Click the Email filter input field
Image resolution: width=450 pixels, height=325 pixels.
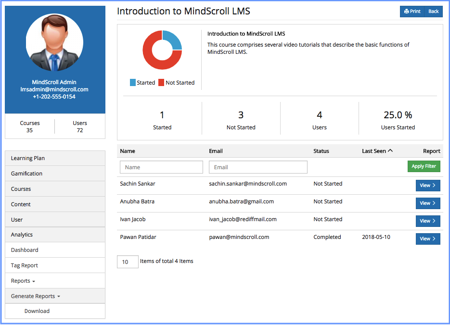[258, 167]
